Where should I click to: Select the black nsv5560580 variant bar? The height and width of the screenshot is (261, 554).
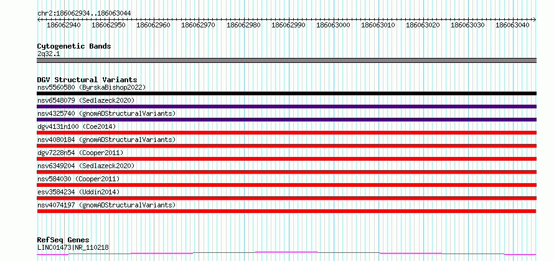click(x=286, y=93)
